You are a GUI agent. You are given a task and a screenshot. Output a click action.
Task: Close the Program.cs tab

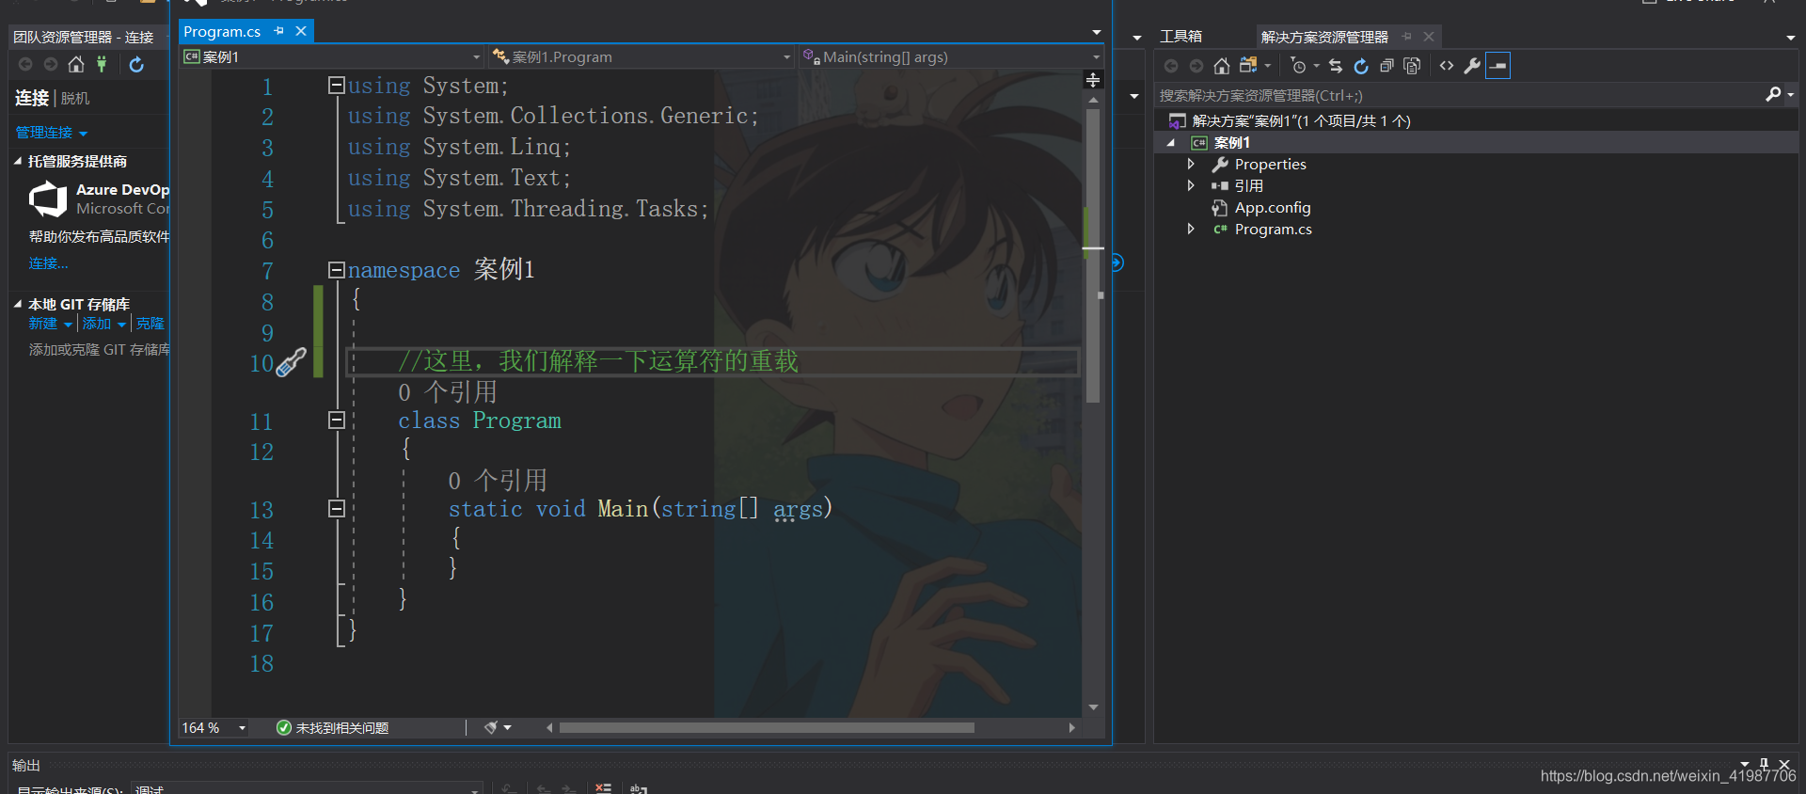[x=301, y=31]
